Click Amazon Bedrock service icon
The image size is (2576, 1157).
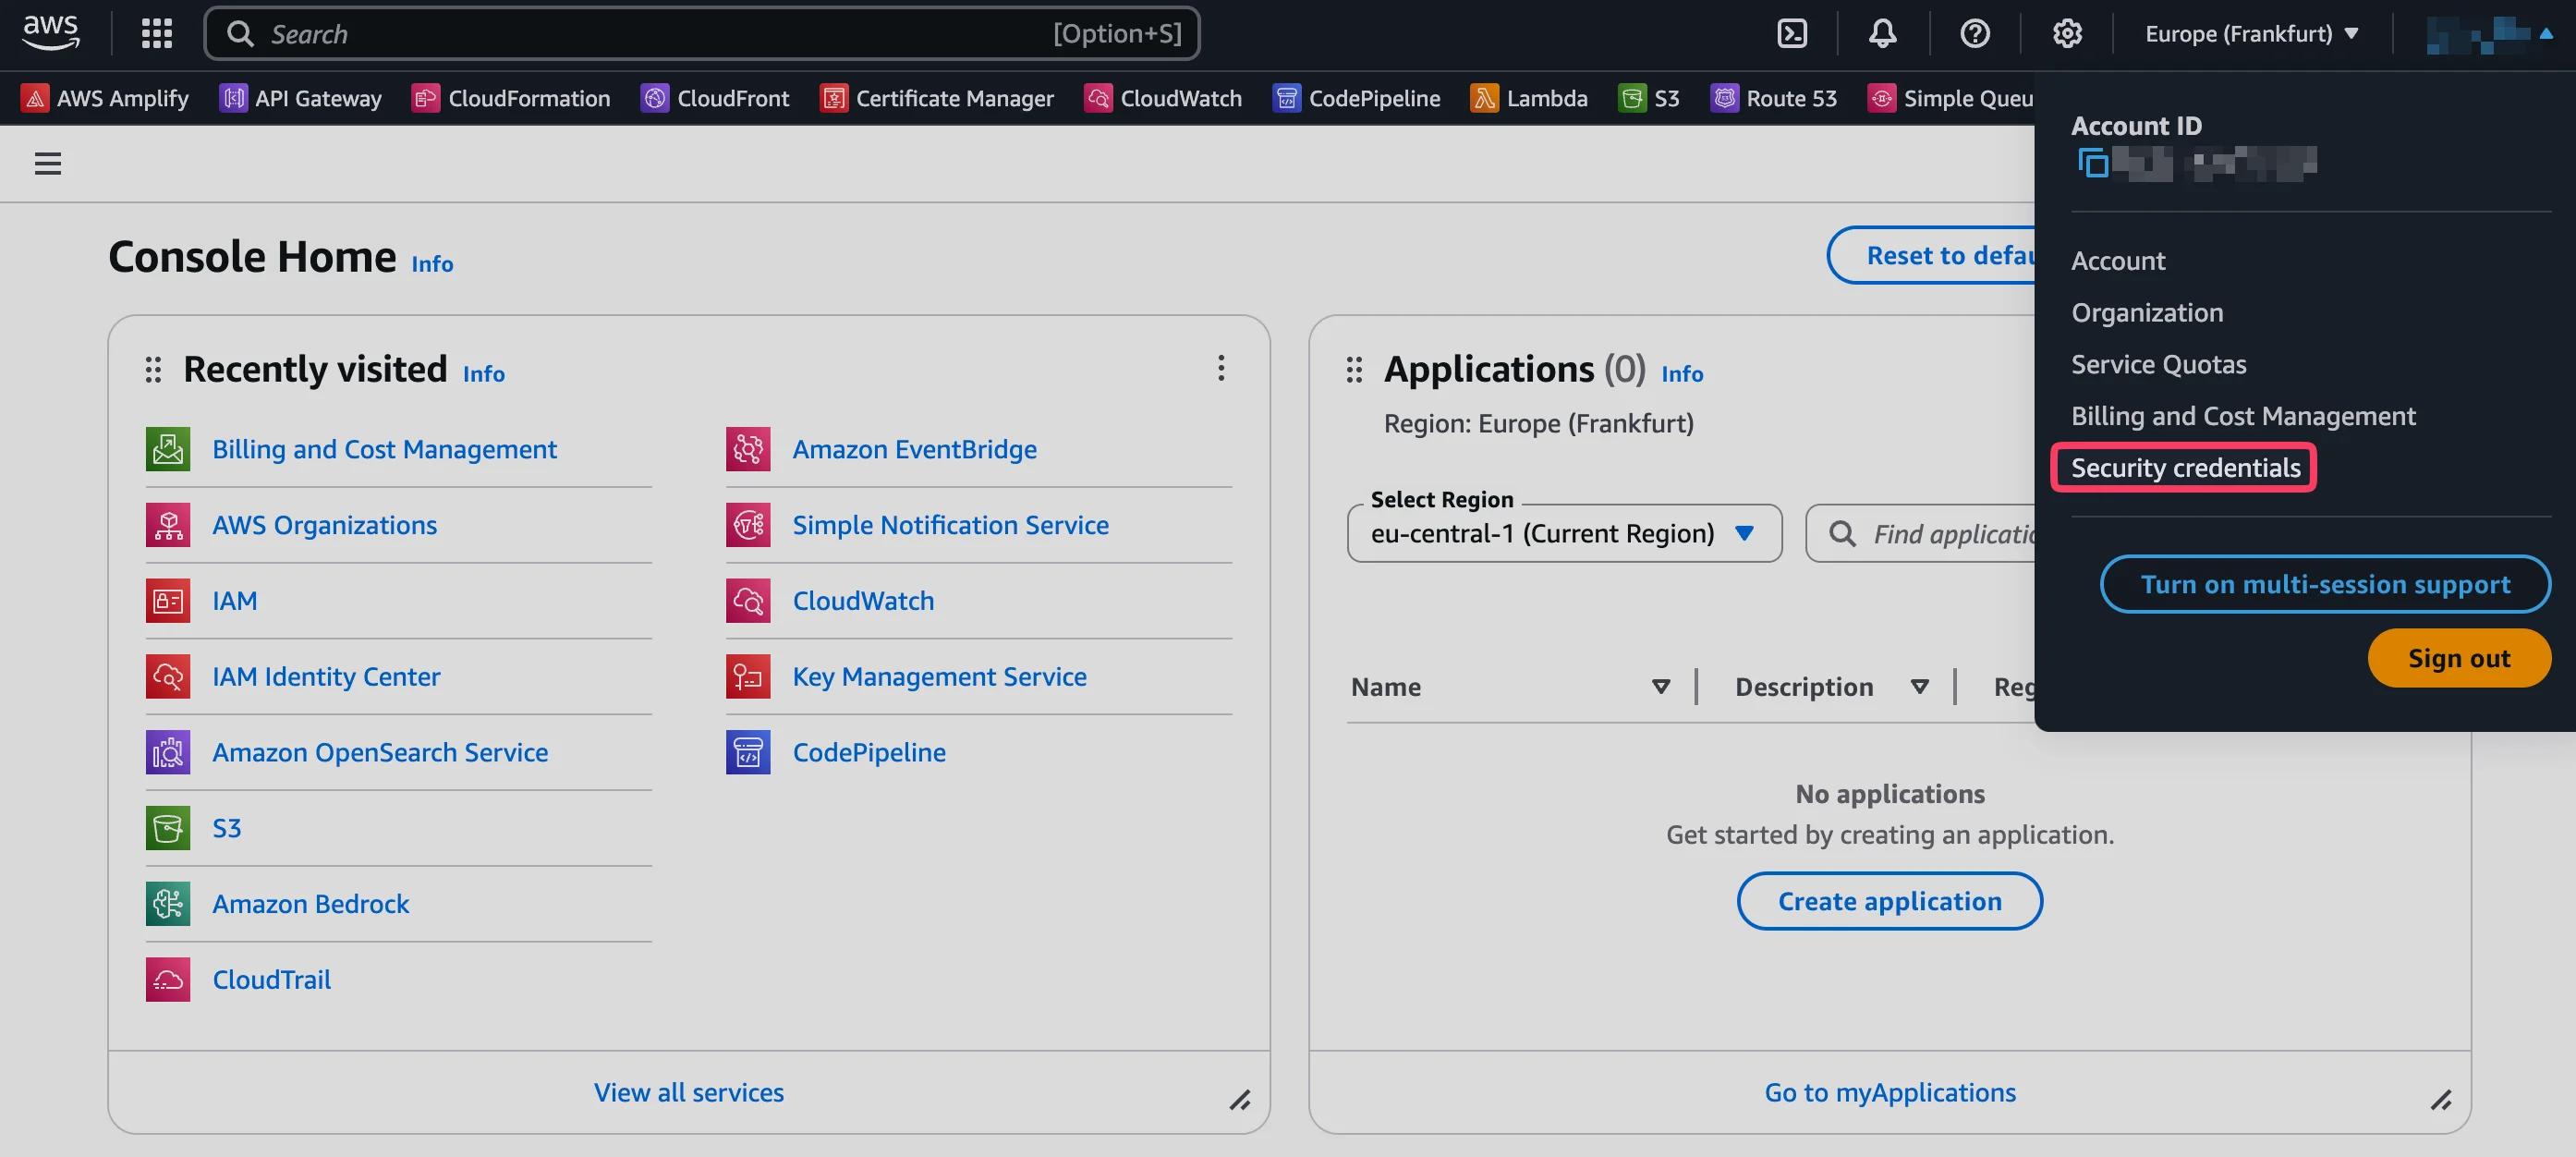coord(168,904)
